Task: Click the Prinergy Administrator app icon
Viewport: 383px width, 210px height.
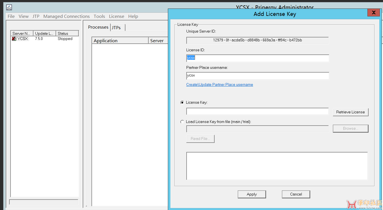Action: (9, 8)
